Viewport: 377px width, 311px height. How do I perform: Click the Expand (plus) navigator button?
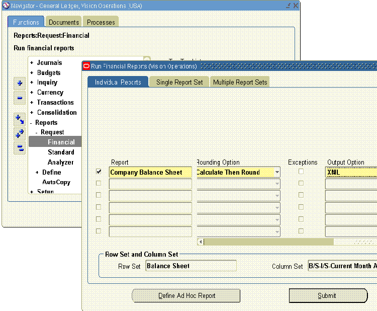click(x=20, y=84)
